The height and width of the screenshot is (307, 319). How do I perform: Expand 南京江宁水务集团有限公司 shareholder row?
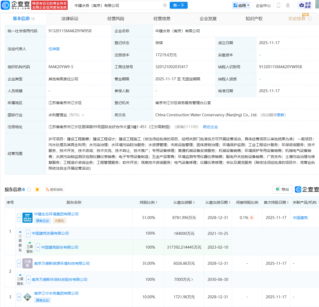tap(19, 297)
